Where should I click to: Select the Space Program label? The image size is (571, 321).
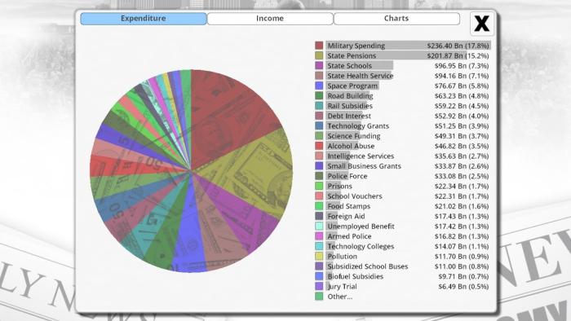pyautogui.click(x=352, y=86)
